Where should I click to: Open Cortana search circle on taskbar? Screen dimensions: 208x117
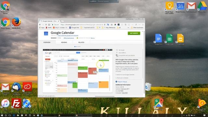(6, 115)
